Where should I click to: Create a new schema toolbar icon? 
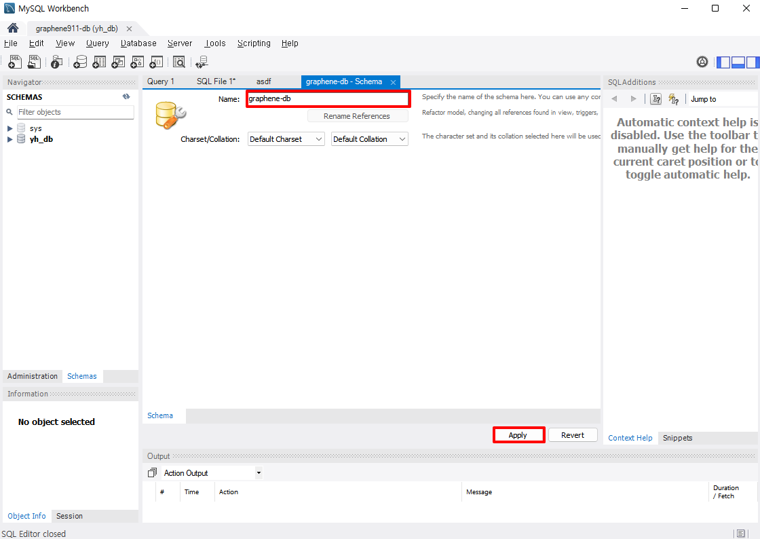tap(80, 62)
